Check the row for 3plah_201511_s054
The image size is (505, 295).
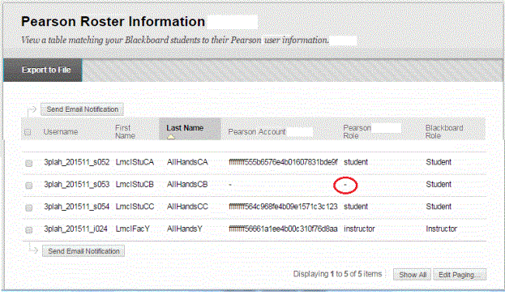[x=29, y=207]
